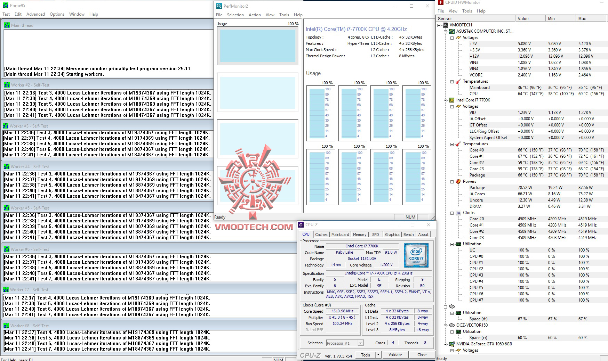608x361 pixels.
Task: Select the Clocks icon in HWMonitor tree
Action: pyautogui.click(x=458, y=213)
